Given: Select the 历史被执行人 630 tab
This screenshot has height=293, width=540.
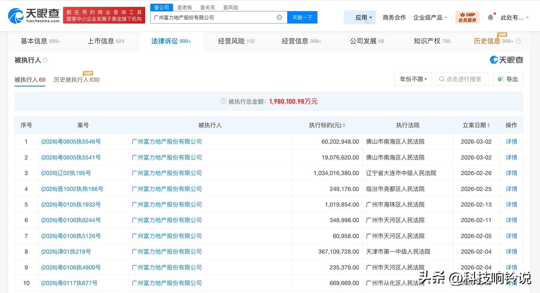Looking at the screenshot, I should pyautogui.click(x=76, y=80).
